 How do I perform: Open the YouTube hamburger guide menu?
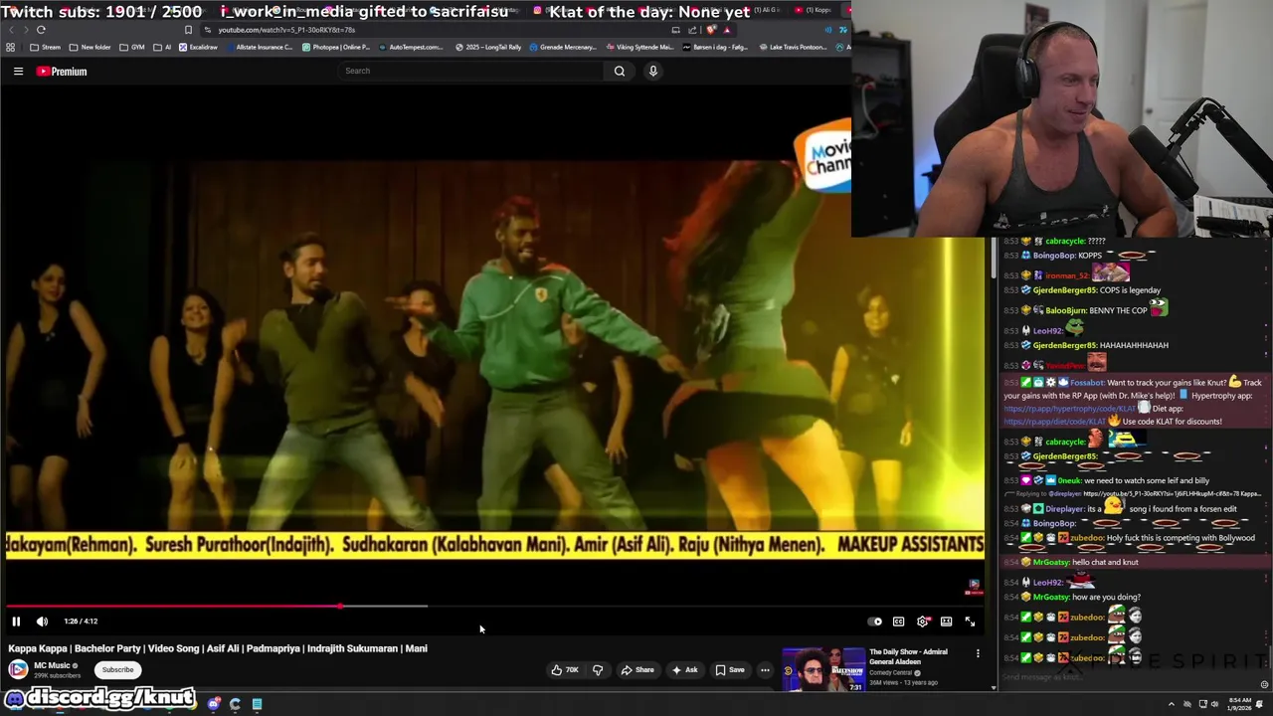18,72
